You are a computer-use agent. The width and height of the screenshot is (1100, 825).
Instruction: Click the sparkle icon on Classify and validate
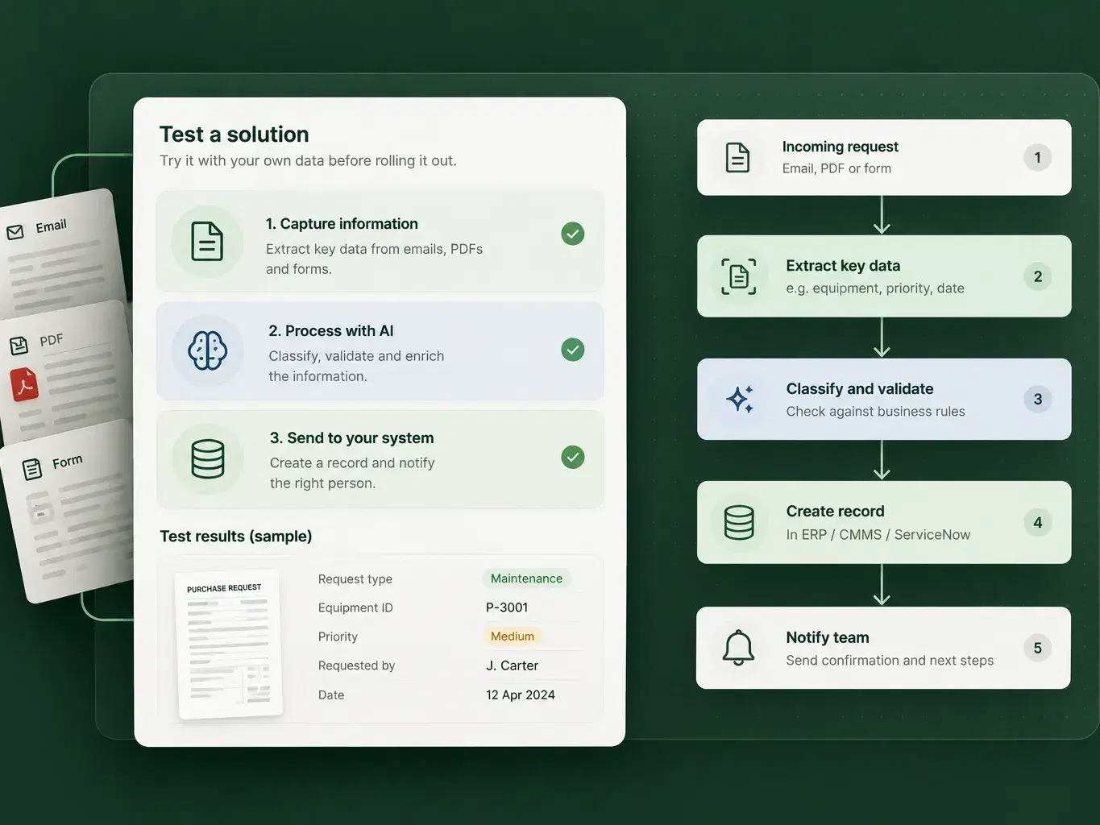[740, 399]
